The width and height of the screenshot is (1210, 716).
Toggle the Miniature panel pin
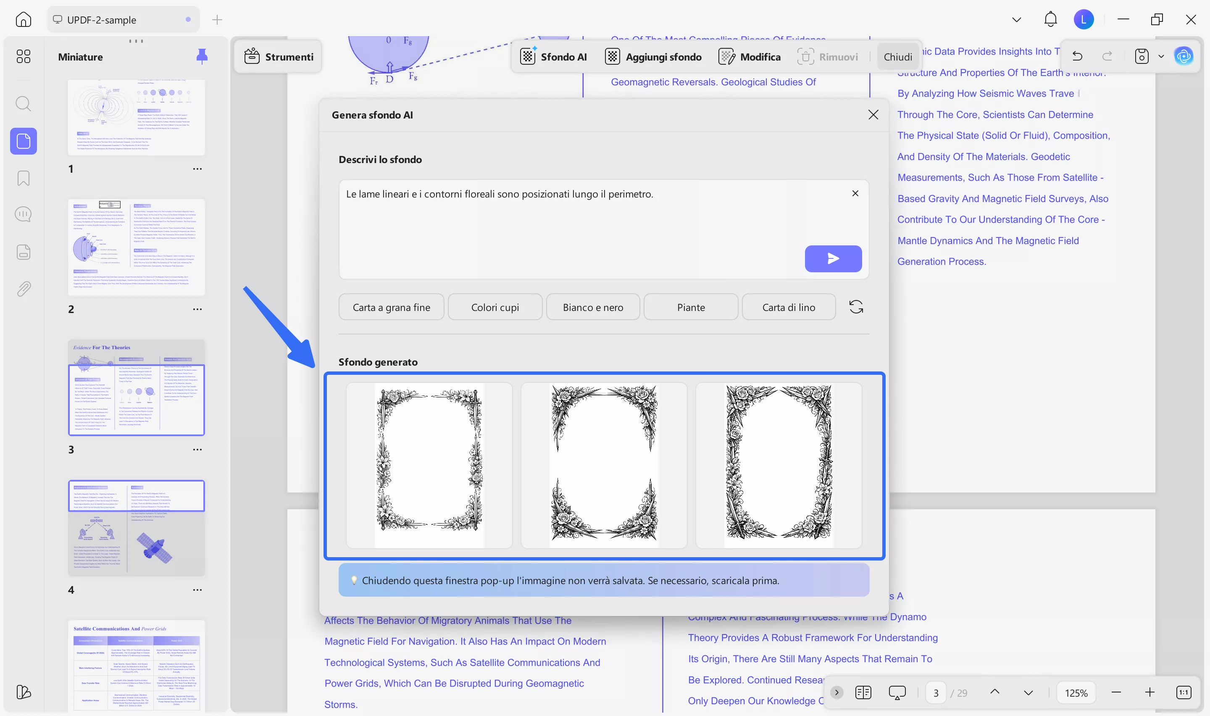[x=202, y=56]
